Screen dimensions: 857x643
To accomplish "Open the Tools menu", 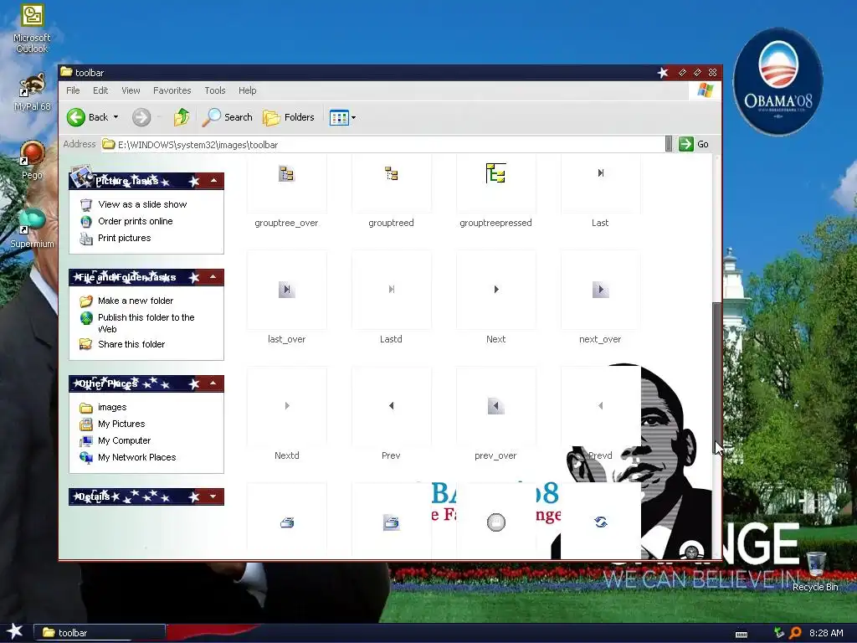I will [215, 90].
